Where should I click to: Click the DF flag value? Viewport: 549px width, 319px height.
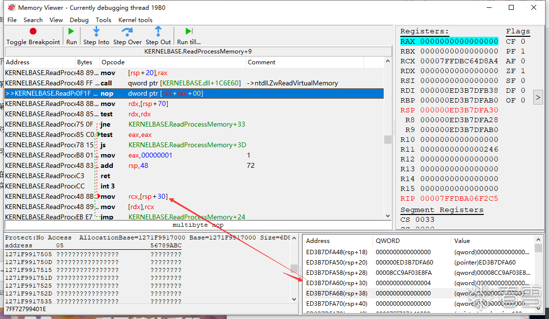[x=523, y=90]
